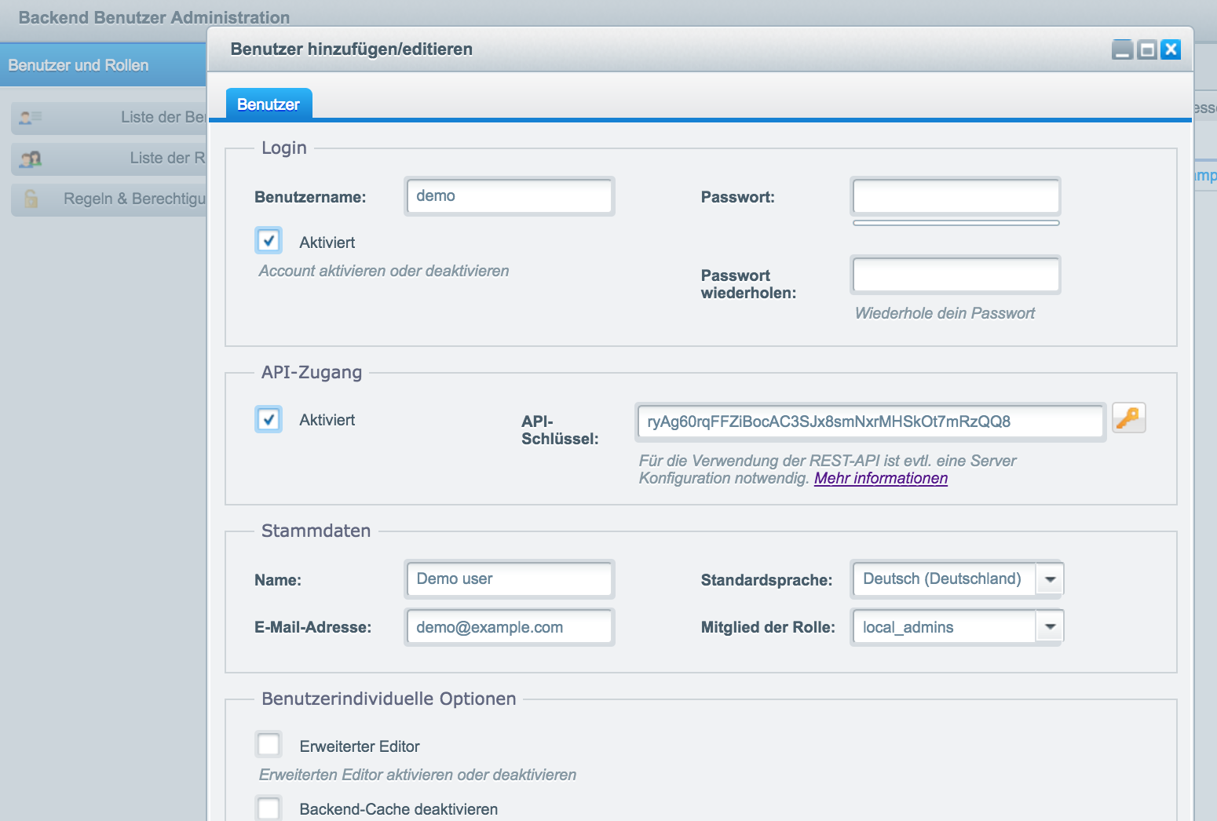This screenshot has height=821, width=1217.
Task: Minimize the Benutzer hinzufügen/editieren dialog
Action: [x=1123, y=49]
